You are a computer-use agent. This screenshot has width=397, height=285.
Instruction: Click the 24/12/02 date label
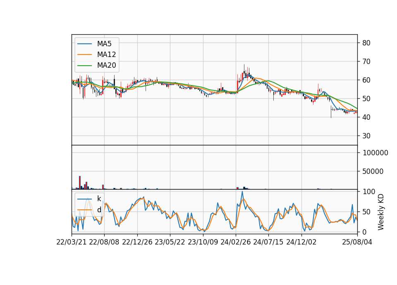point(301,242)
